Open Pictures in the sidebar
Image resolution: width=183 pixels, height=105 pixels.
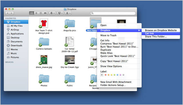[15, 57]
